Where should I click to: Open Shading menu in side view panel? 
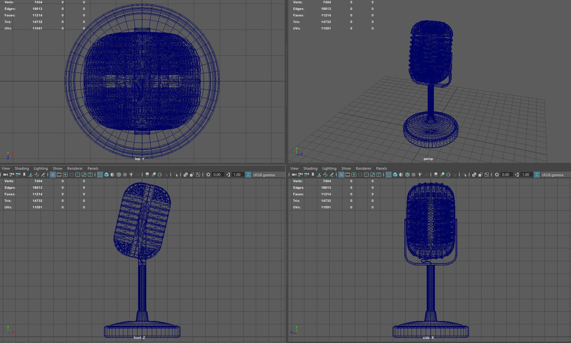click(x=310, y=168)
